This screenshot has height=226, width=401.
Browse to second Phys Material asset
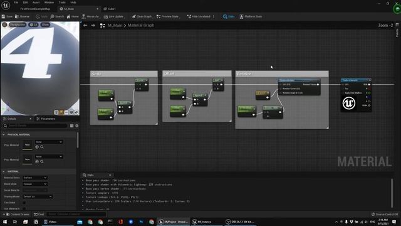(x=42, y=161)
